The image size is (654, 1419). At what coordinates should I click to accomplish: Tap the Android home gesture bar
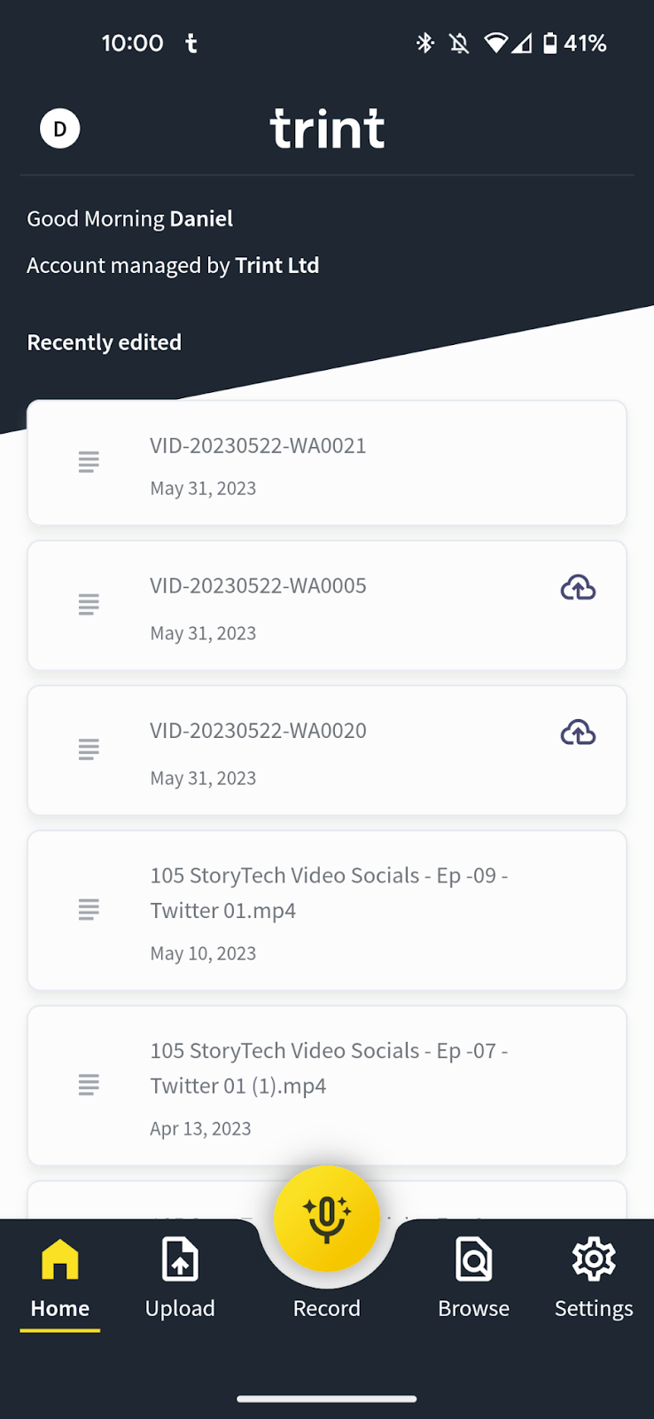click(327, 1399)
